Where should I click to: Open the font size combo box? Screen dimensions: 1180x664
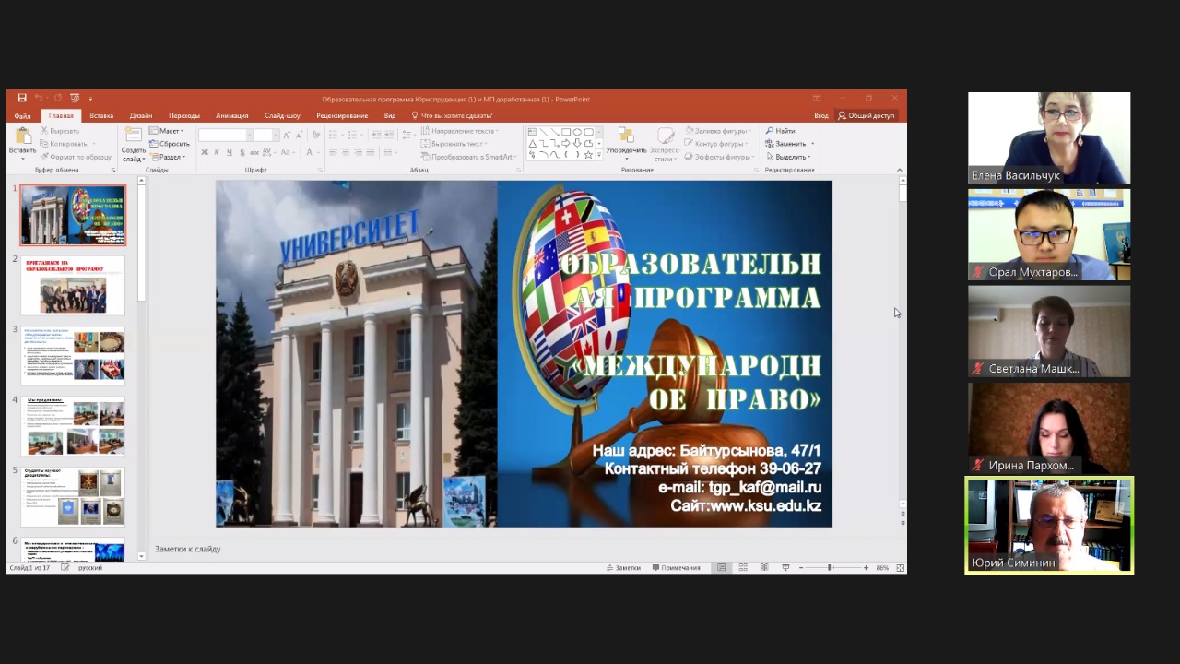tap(266, 136)
